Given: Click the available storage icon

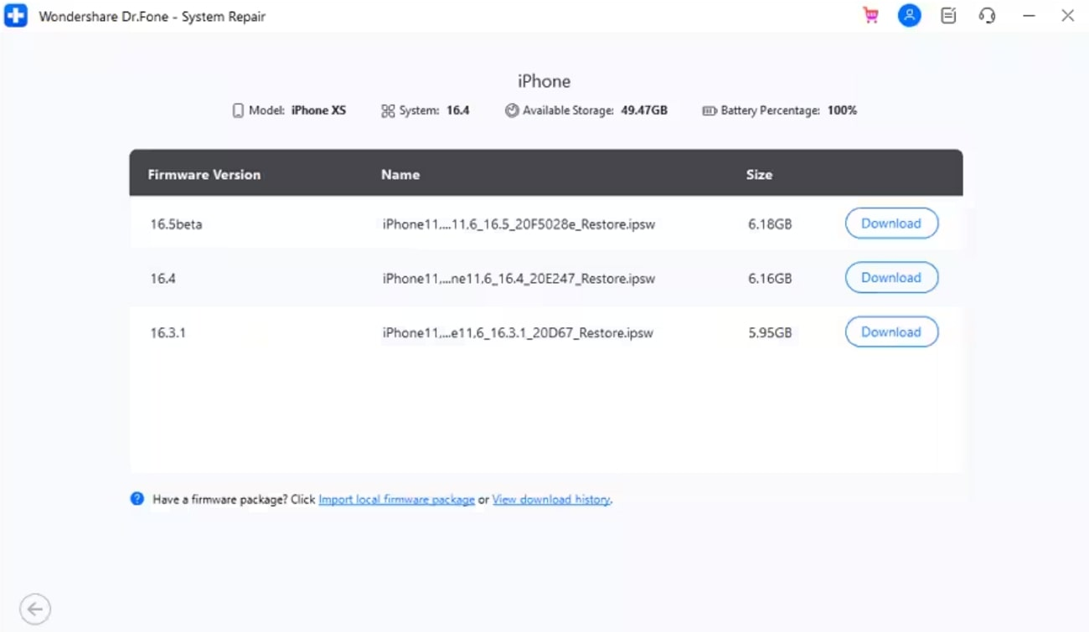Looking at the screenshot, I should point(512,110).
